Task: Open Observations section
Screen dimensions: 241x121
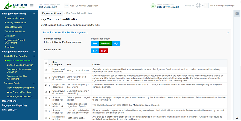Action: [9, 101]
